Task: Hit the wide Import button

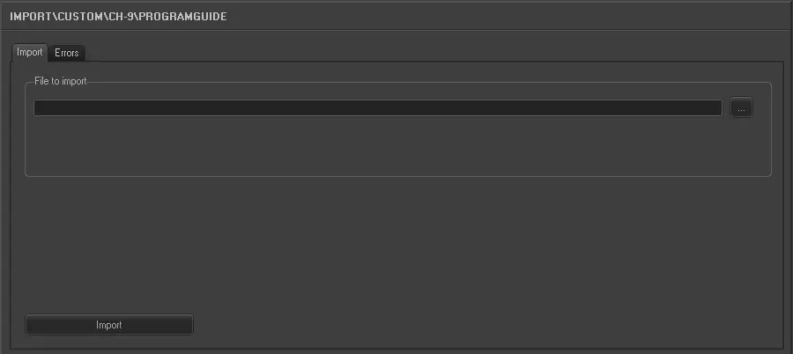Action: (x=109, y=325)
